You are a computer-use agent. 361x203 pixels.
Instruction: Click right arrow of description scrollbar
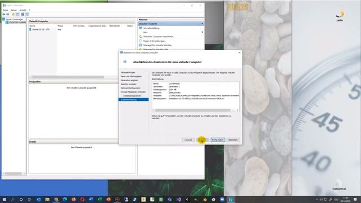pos(237,111)
